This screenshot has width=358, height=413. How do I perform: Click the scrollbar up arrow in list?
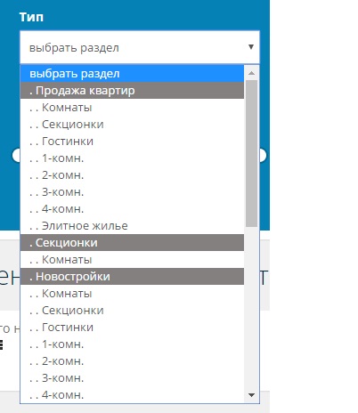[251, 73]
